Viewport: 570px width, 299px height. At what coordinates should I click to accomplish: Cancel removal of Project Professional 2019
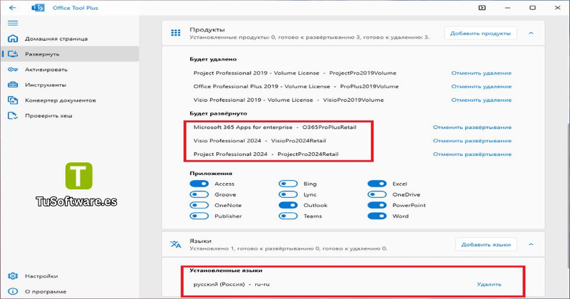coord(482,73)
